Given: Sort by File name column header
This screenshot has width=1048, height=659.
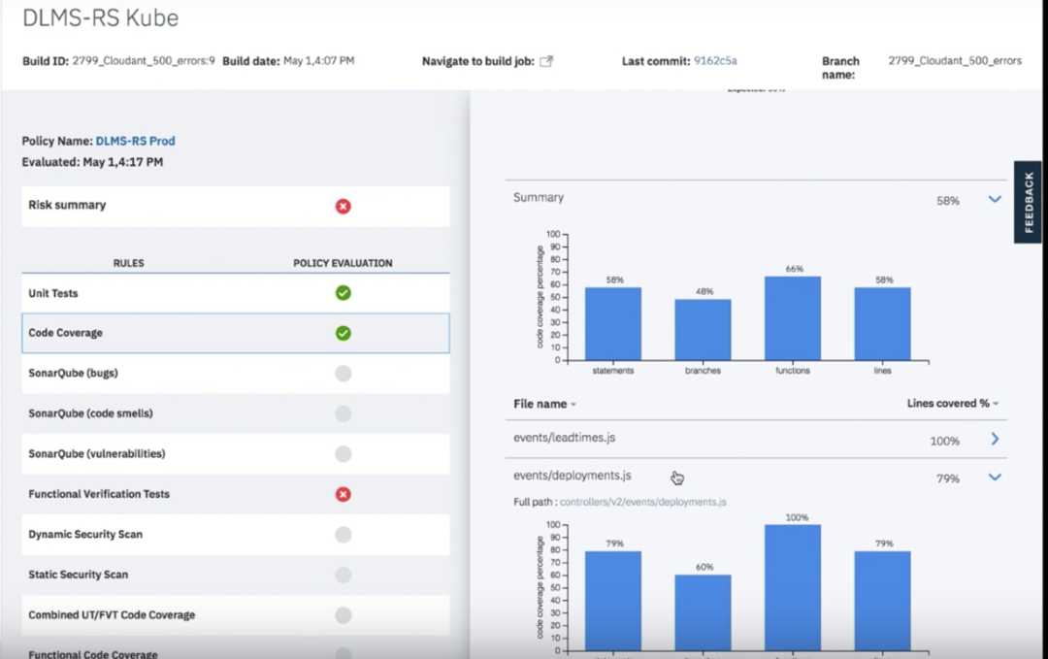Looking at the screenshot, I should tap(543, 404).
